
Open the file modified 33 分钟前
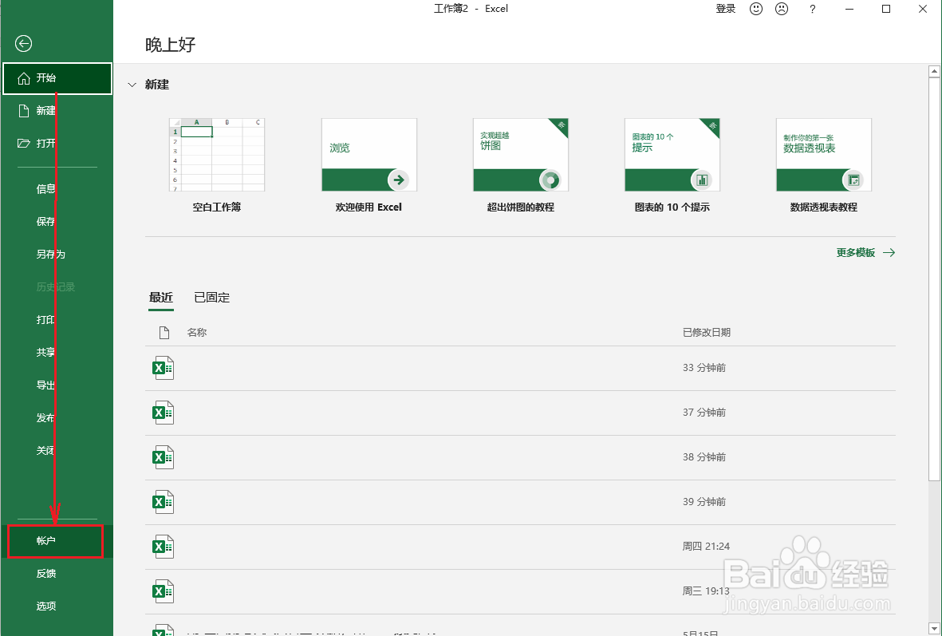pos(520,368)
